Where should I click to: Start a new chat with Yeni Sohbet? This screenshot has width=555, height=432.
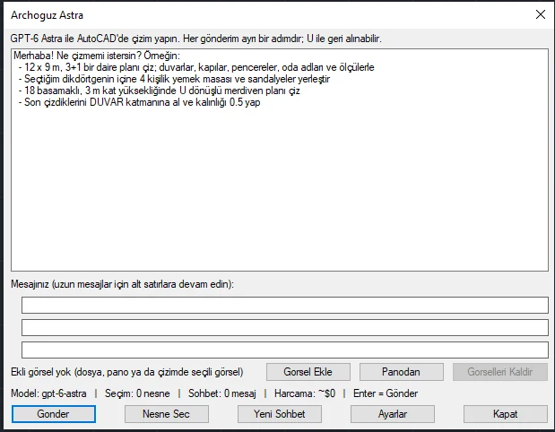(279, 414)
